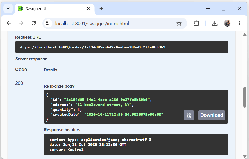
Task: Go forward to the next page
Action: [21, 23]
